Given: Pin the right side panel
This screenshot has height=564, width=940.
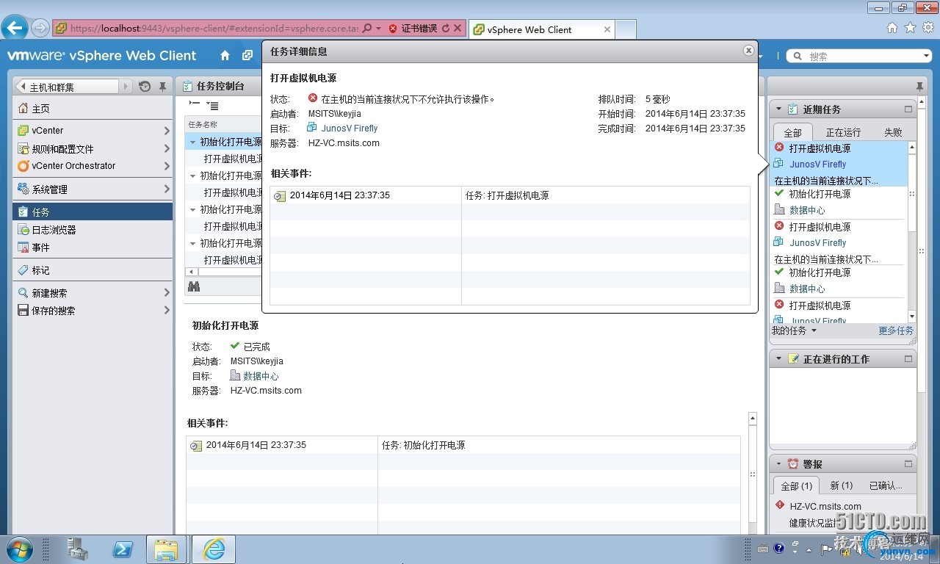Looking at the screenshot, I should coord(919,87).
